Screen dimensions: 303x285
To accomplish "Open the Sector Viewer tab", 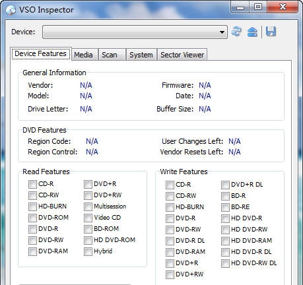I will click(182, 55).
